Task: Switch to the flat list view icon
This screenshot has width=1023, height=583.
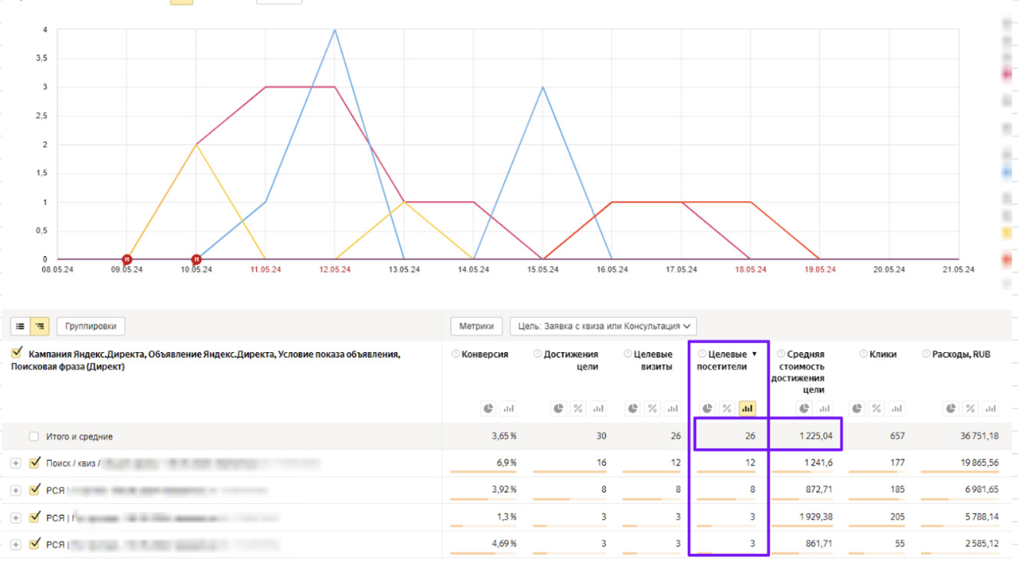Action: click(x=21, y=326)
